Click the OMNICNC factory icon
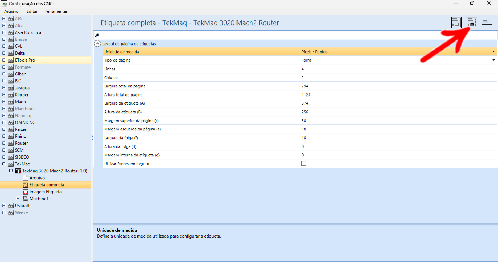Image resolution: width=498 pixels, height=262 pixels. [11, 122]
